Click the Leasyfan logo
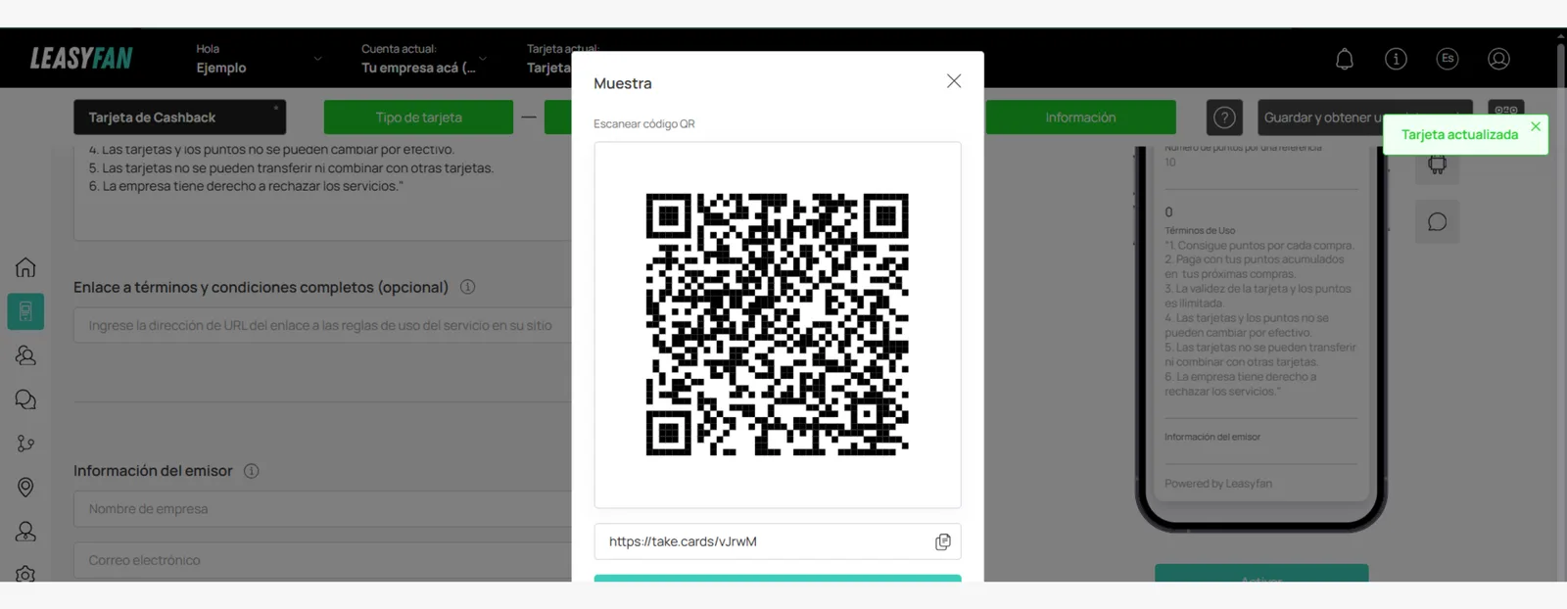 [x=81, y=59]
